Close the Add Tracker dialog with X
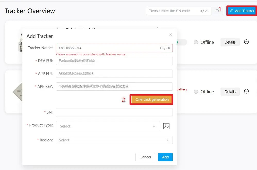 pyautogui.click(x=170, y=35)
